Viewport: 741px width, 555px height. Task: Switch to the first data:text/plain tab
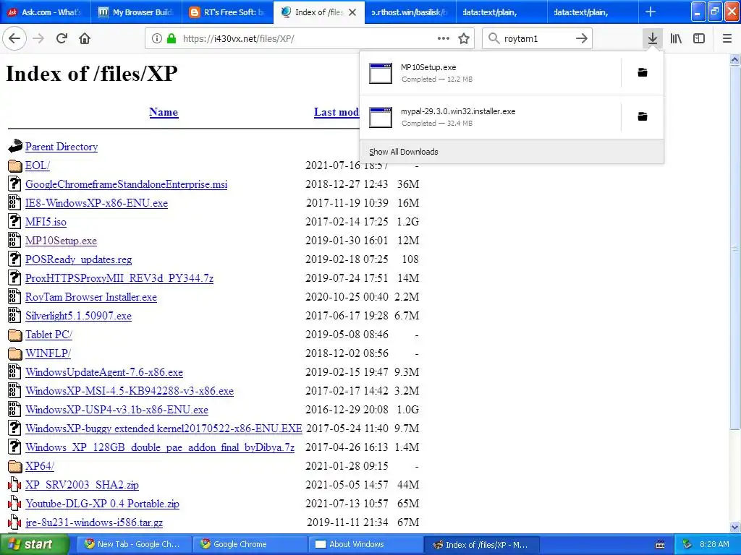pos(501,12)
